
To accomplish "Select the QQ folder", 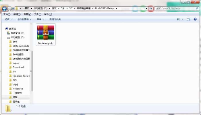I will (15, 80).
